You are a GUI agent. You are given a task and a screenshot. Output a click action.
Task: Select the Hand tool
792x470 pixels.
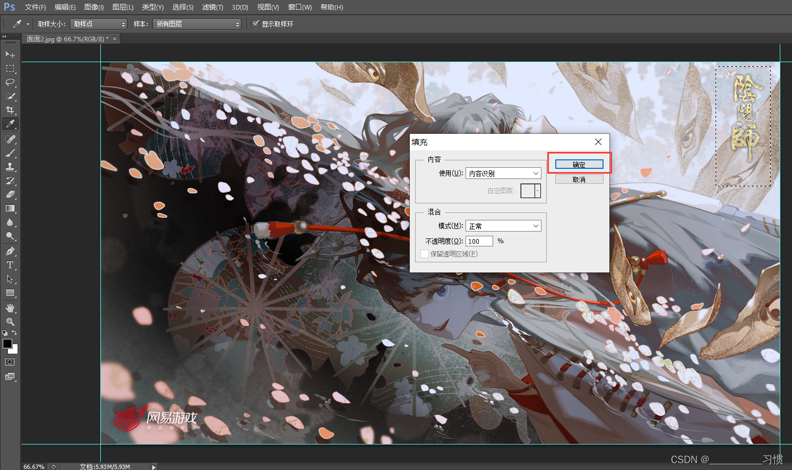10,308
